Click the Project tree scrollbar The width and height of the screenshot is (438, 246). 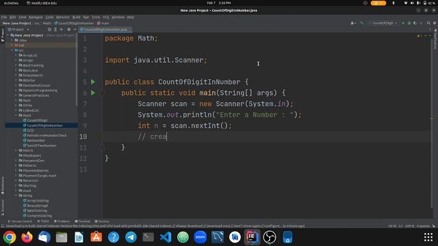[x=76, y=70]
